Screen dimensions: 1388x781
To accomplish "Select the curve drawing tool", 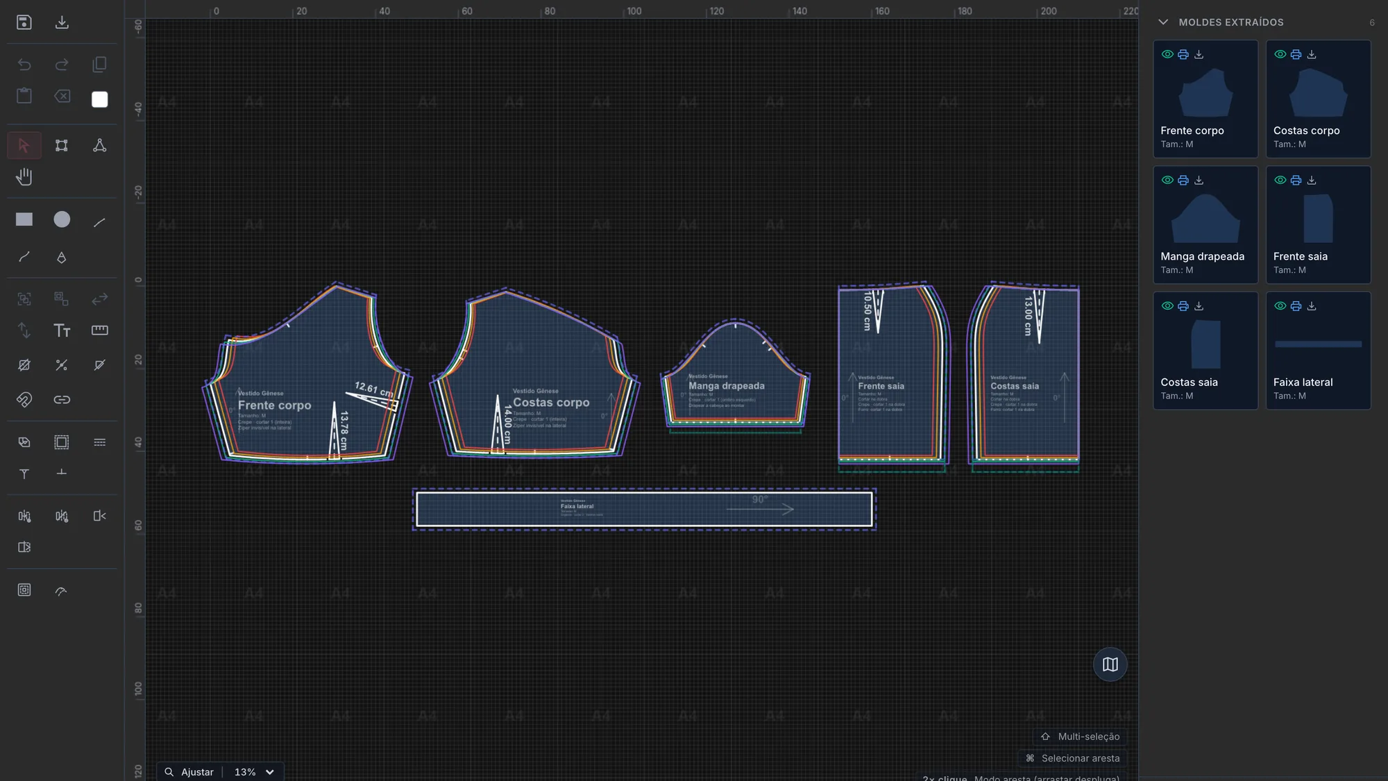I will point(24,257).
